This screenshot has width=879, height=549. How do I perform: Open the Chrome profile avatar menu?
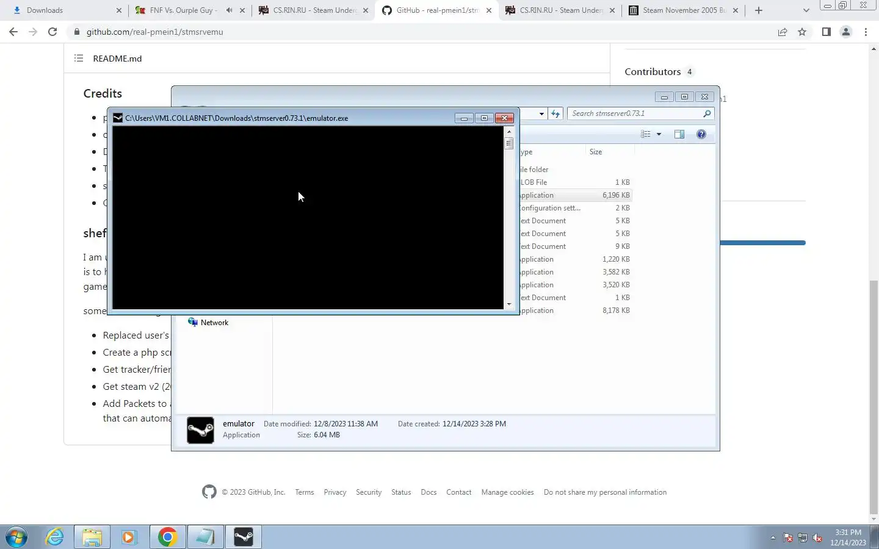(845, 32)
